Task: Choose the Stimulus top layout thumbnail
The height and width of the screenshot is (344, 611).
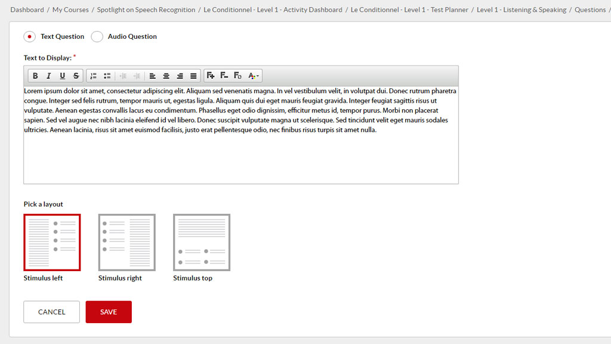Action: click(x=202, y=242)
